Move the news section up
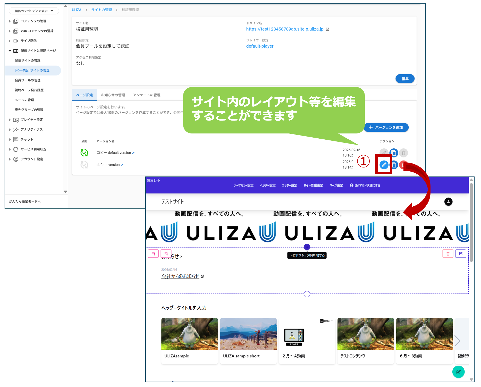The image size is (481, 387). click(x=153, y=254)
